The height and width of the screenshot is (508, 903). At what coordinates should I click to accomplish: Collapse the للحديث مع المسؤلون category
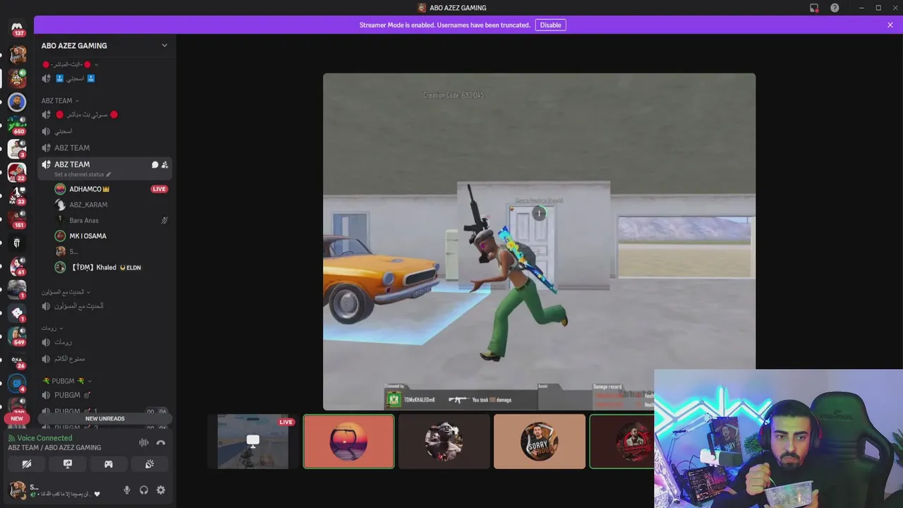click(66, 291)
